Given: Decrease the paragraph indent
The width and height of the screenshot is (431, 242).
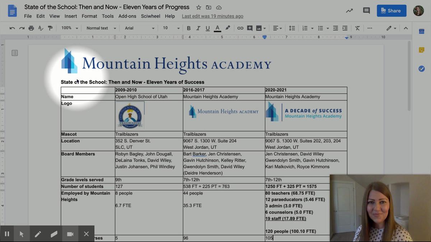Looking at the screenshot, I should [x=335, y=28].
